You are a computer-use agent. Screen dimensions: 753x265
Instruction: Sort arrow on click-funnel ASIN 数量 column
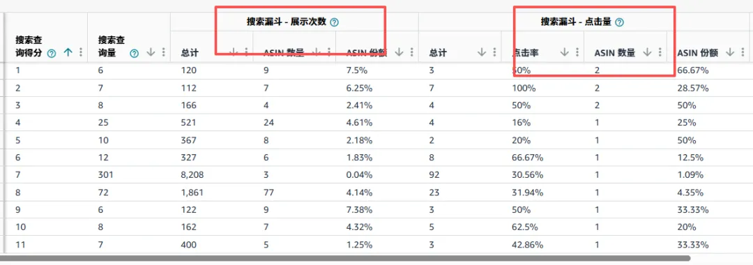click(x=647, y=53)
